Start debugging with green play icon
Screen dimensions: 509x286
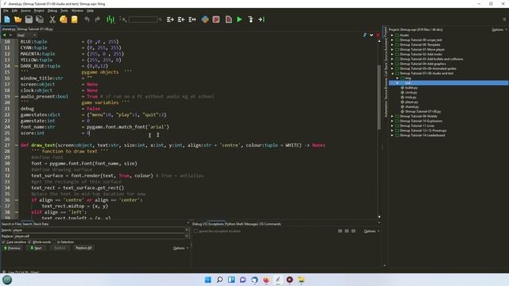239,19
